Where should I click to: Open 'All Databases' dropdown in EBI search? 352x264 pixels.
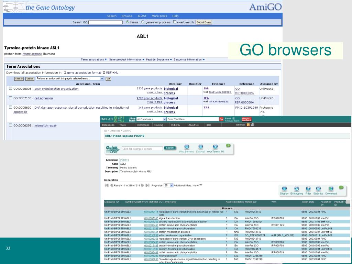[x=151, y=119]
